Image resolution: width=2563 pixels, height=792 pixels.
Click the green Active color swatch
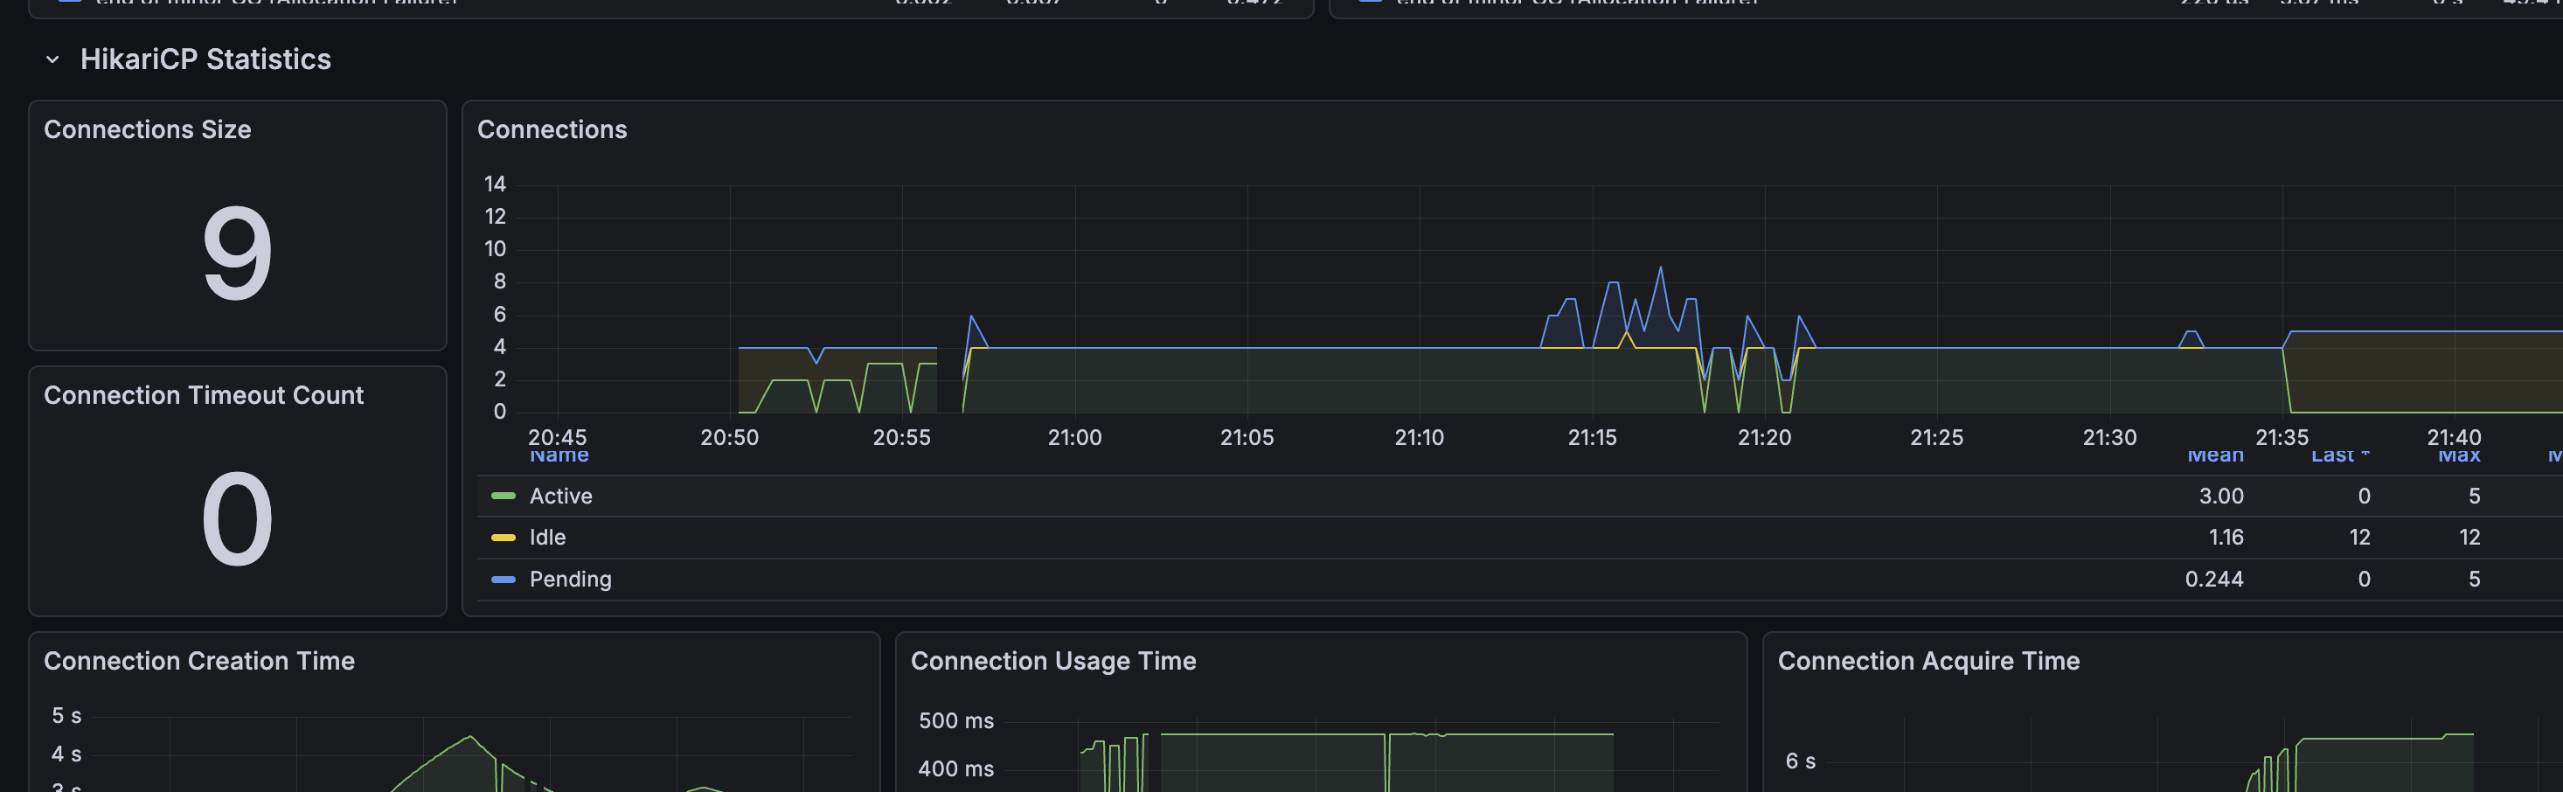tap(504, 496)
